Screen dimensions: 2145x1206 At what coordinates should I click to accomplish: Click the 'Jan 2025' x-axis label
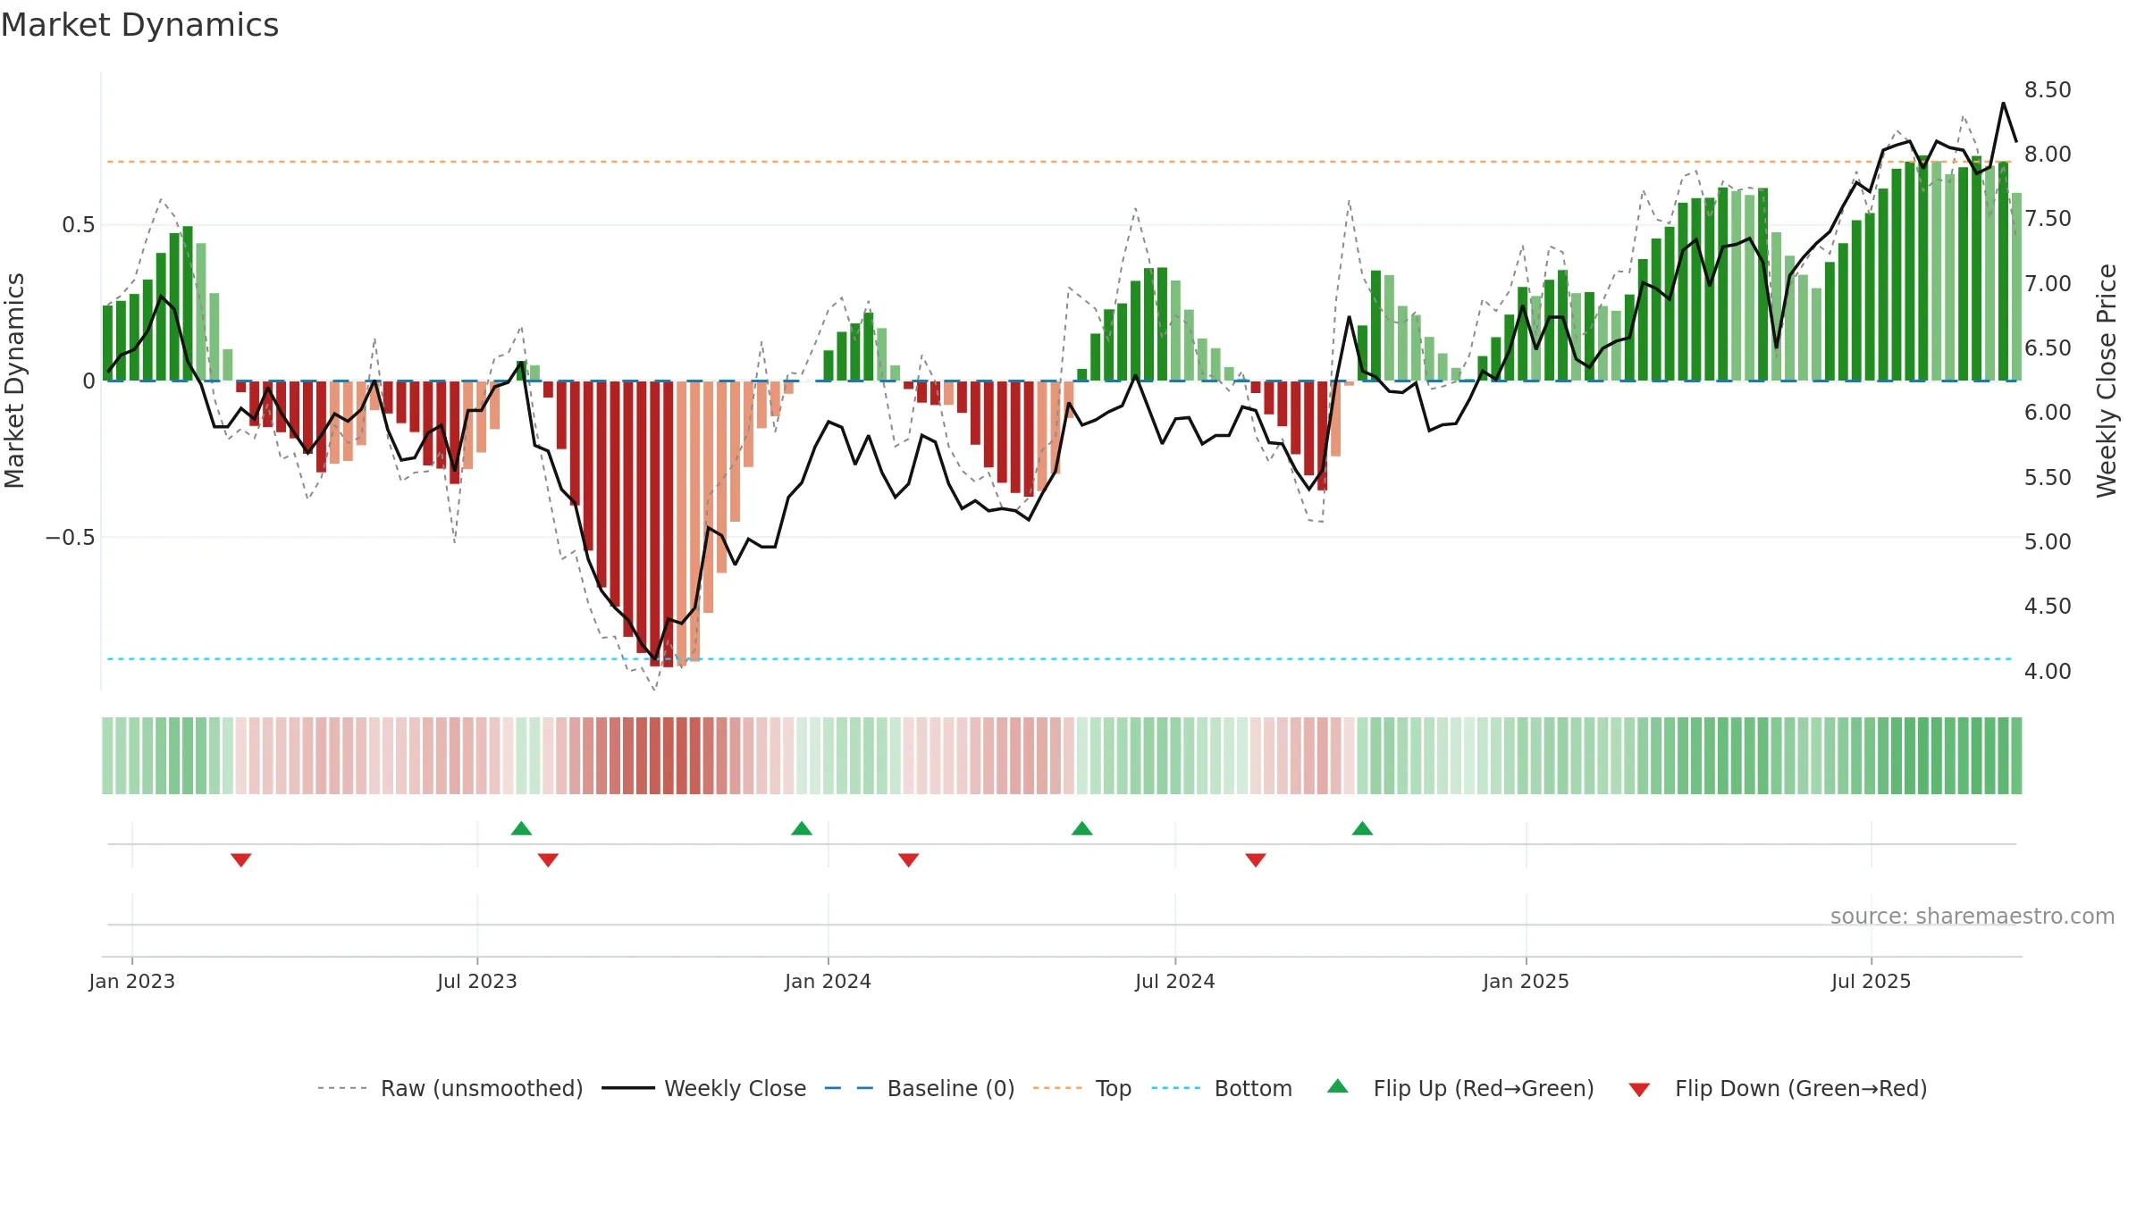[x=1527, y=981]
